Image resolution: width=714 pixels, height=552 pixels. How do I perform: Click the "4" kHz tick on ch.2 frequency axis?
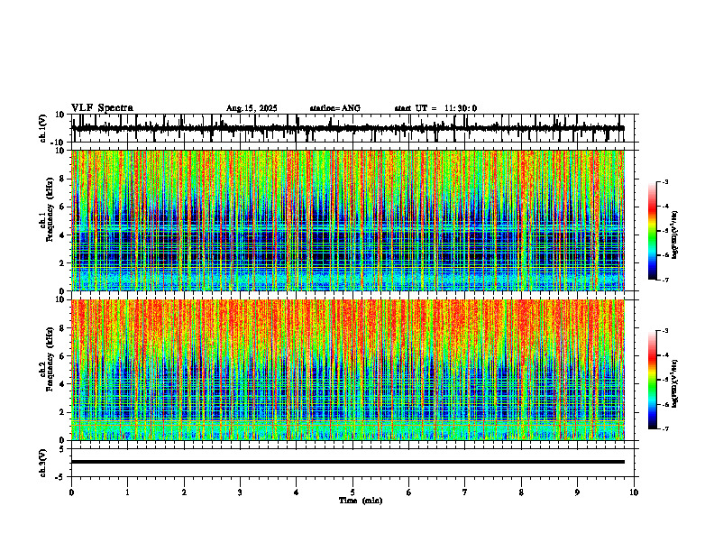(62, 384)
